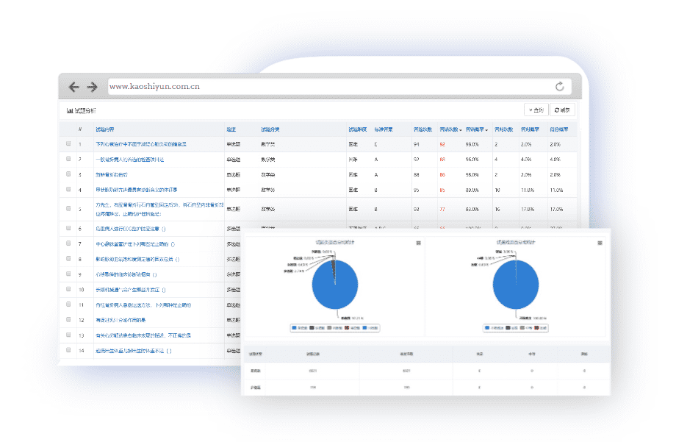Image resolution: width=676 pixels, height=442 pixels.
Task: Toggle the first blue legend swatch under left pie
Action: pyautogui.click(x=295, y=328)
